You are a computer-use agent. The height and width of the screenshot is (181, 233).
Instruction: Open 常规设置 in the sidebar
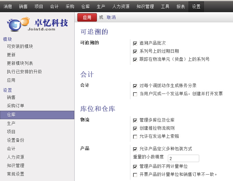click(x=16, y=174)
